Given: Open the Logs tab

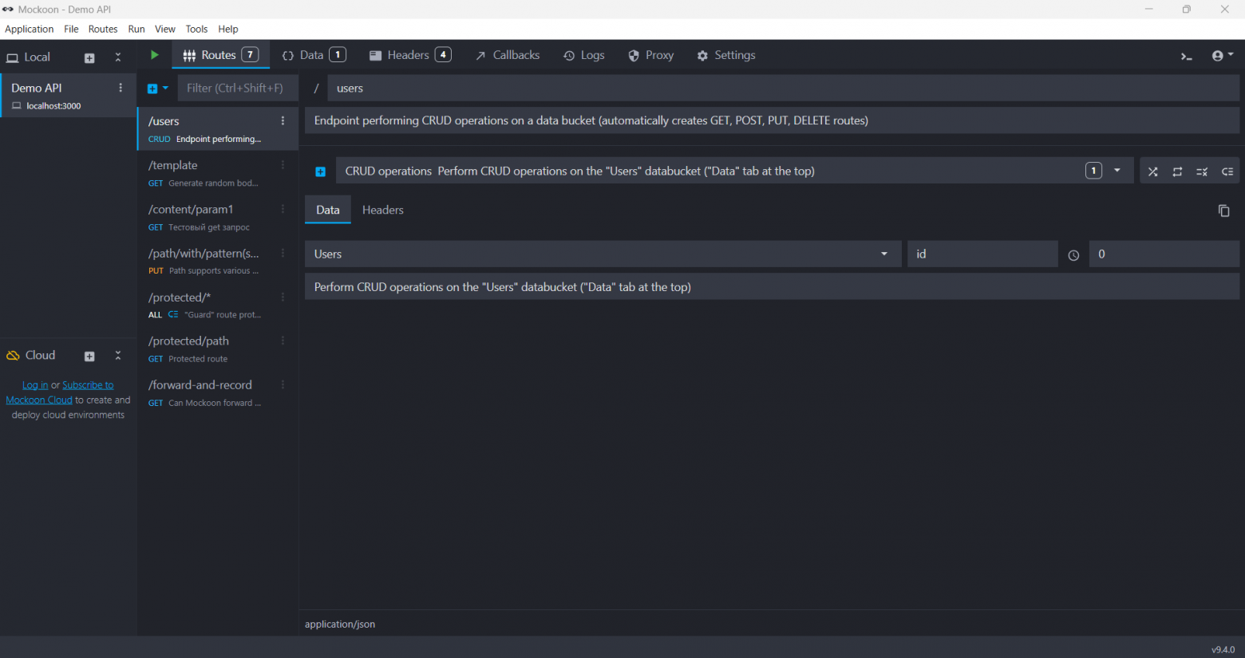Looking at the screenshot, I should click(583, 55).
